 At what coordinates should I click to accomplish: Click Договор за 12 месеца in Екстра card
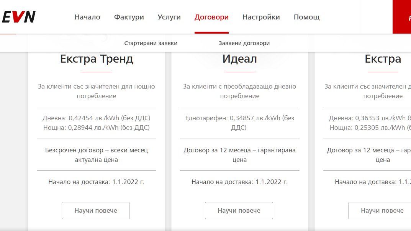pyautogui.click(x=369, y=155)
